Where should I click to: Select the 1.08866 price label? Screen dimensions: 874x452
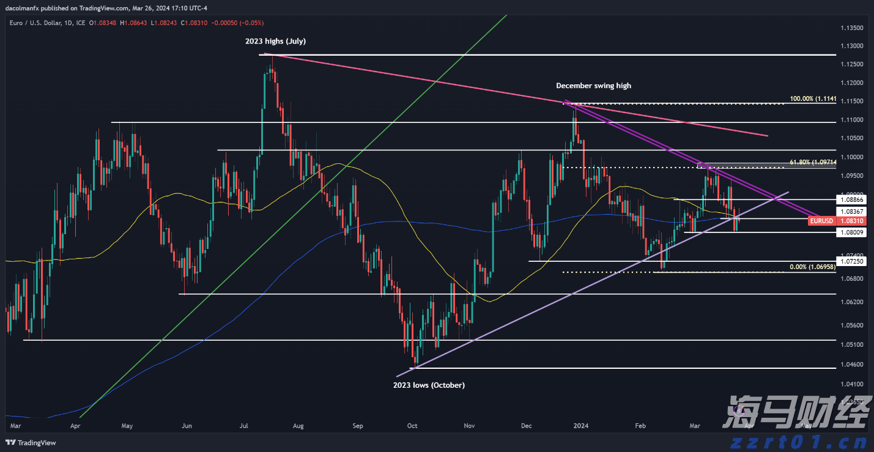853,199
